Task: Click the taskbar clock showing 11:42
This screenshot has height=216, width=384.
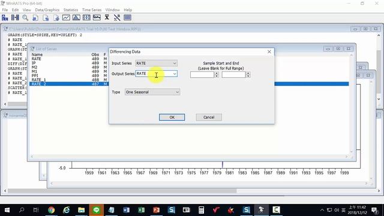Action: click(358, 210)
